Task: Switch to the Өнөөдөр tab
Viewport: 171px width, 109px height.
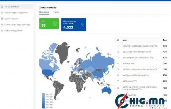Action: coord(44,12)
